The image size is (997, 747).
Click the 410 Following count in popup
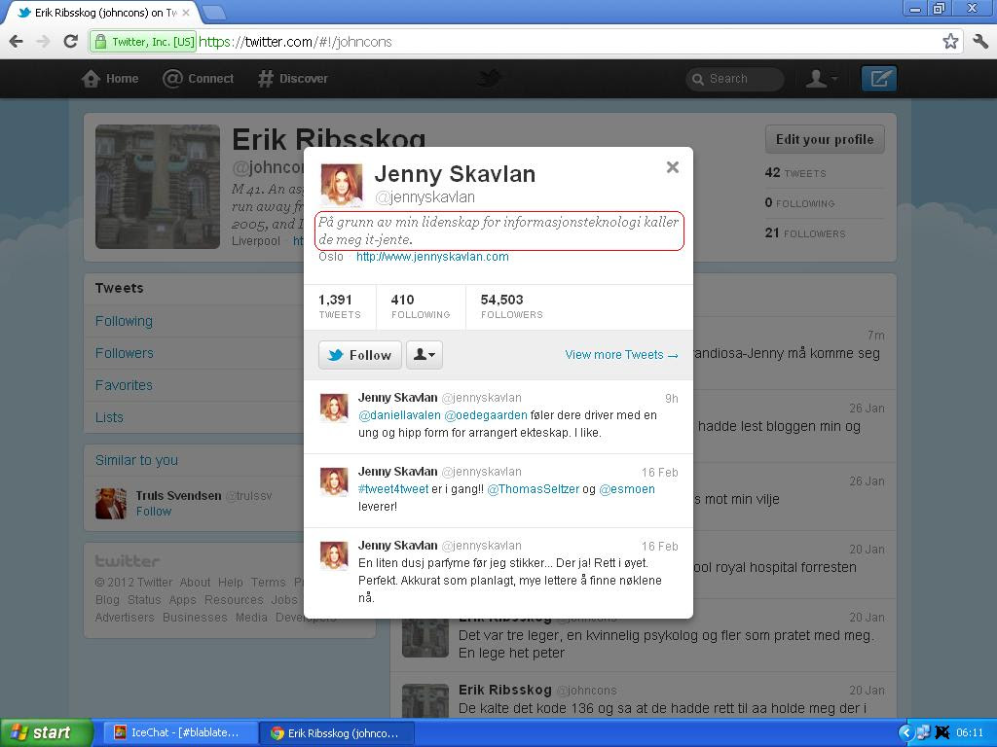pos(421,306)
